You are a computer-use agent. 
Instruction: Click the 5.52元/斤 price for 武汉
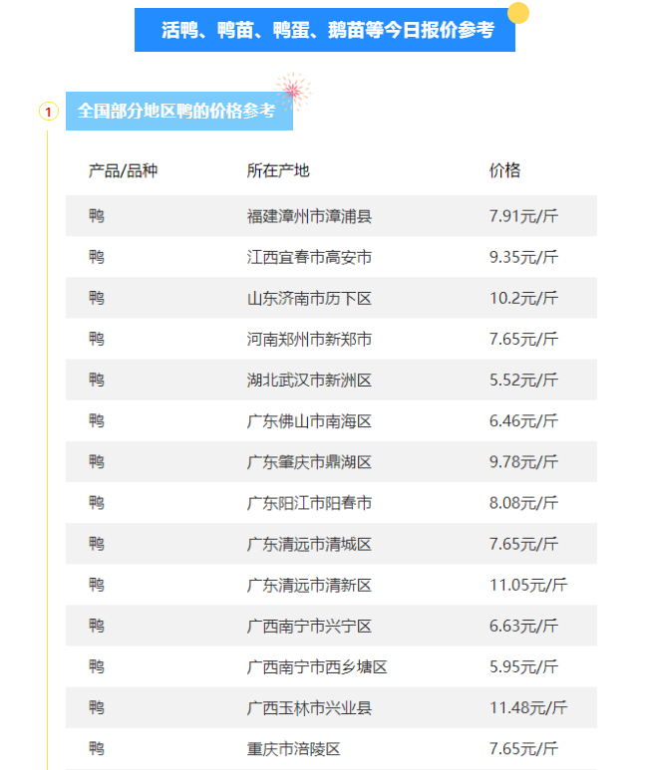click(x=523, y=380)
